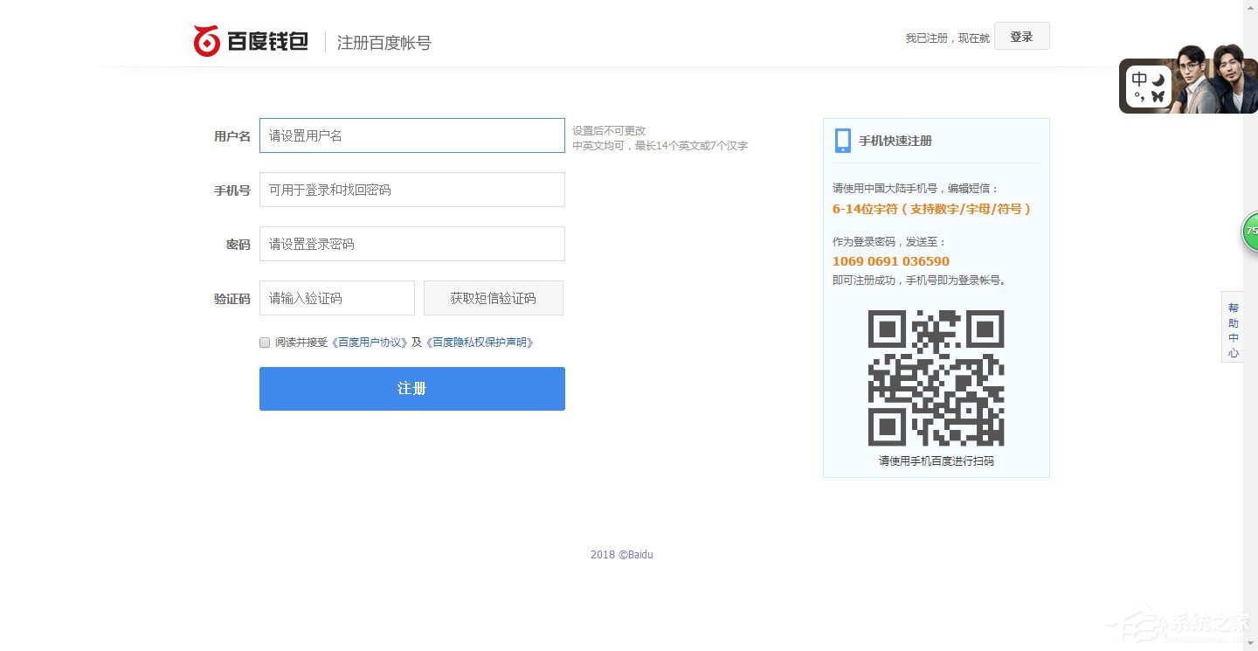The image size is (1258, 651).
Task: Toggle Chinese/English with the 中 IME icon
Action: pos(1138,77)
